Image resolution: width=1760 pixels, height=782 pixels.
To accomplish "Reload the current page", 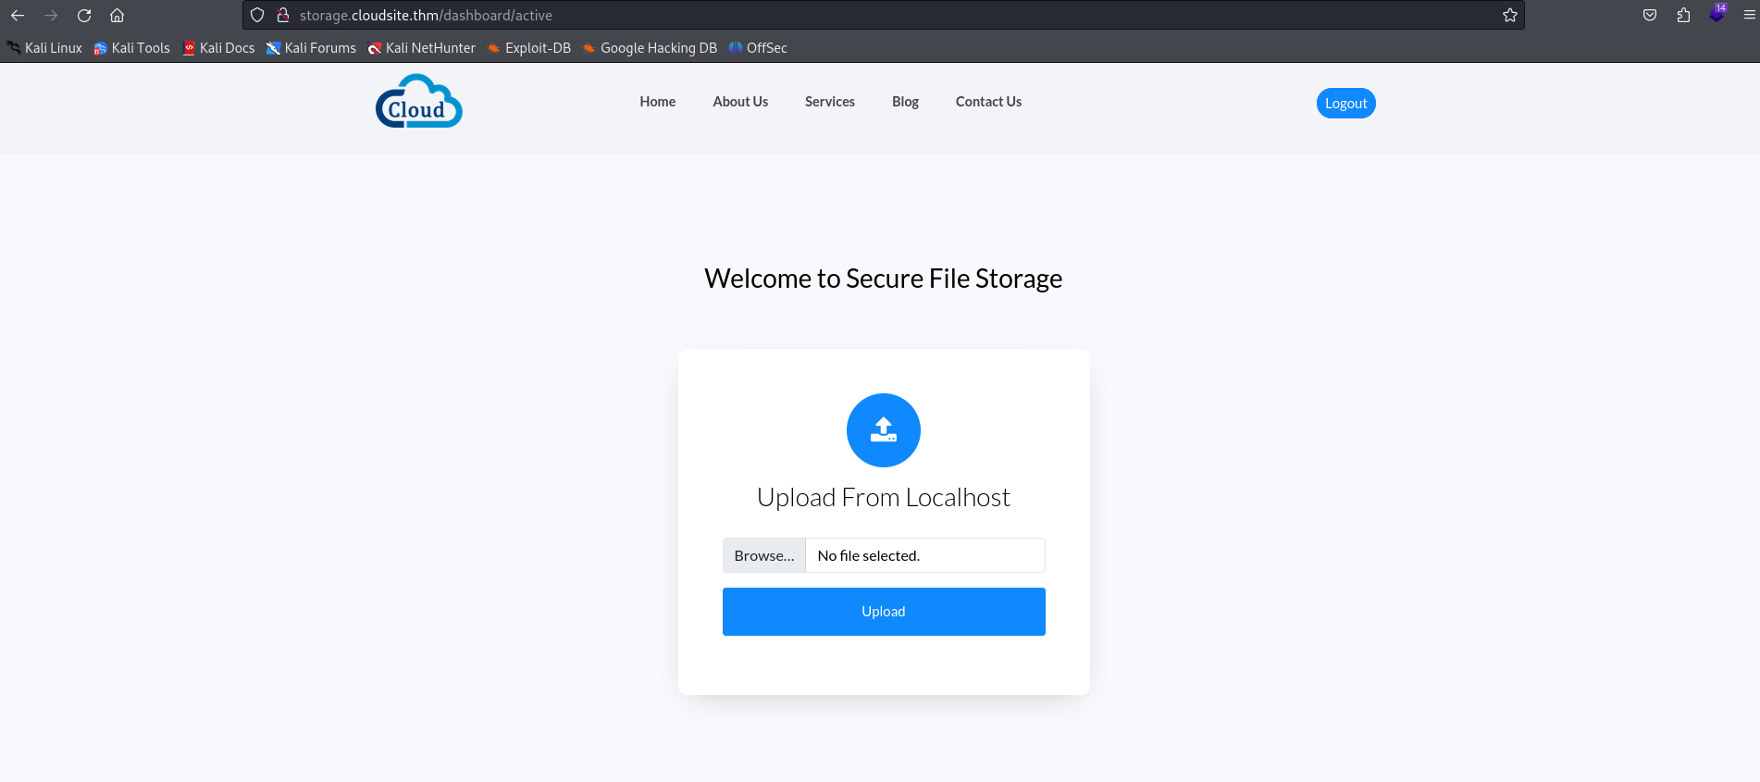I will pos(84,16).
